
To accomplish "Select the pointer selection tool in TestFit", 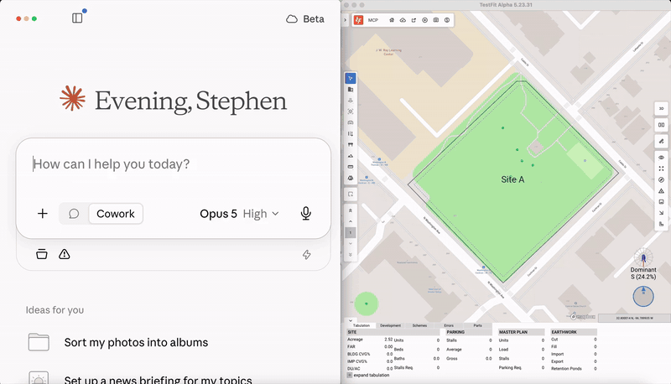I will [351, 78].
